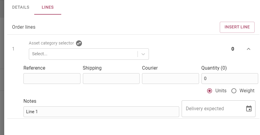The image size is (260, 135).
Task: Click into the Quantity field showing 0
Action: (230, 79)
